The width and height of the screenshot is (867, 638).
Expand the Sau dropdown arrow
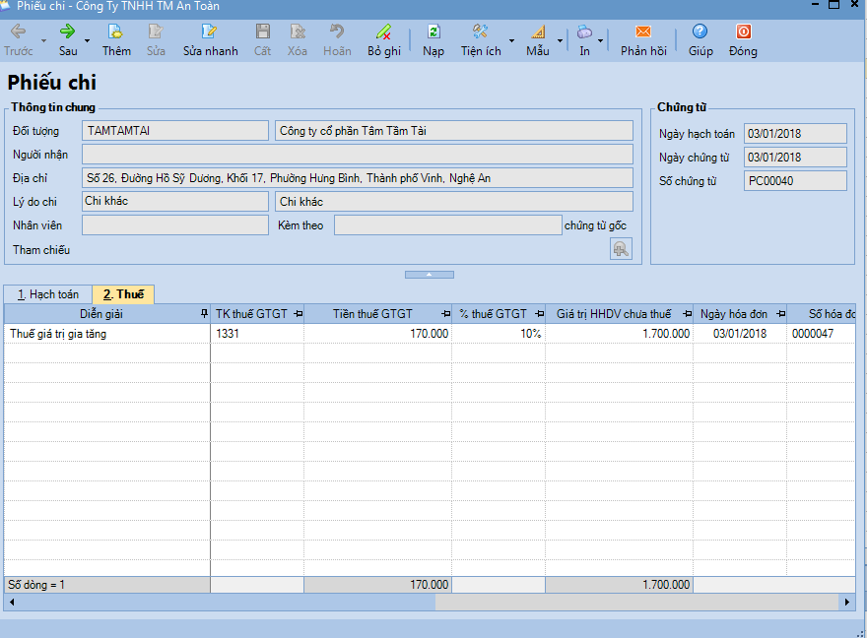pos(87,41)
